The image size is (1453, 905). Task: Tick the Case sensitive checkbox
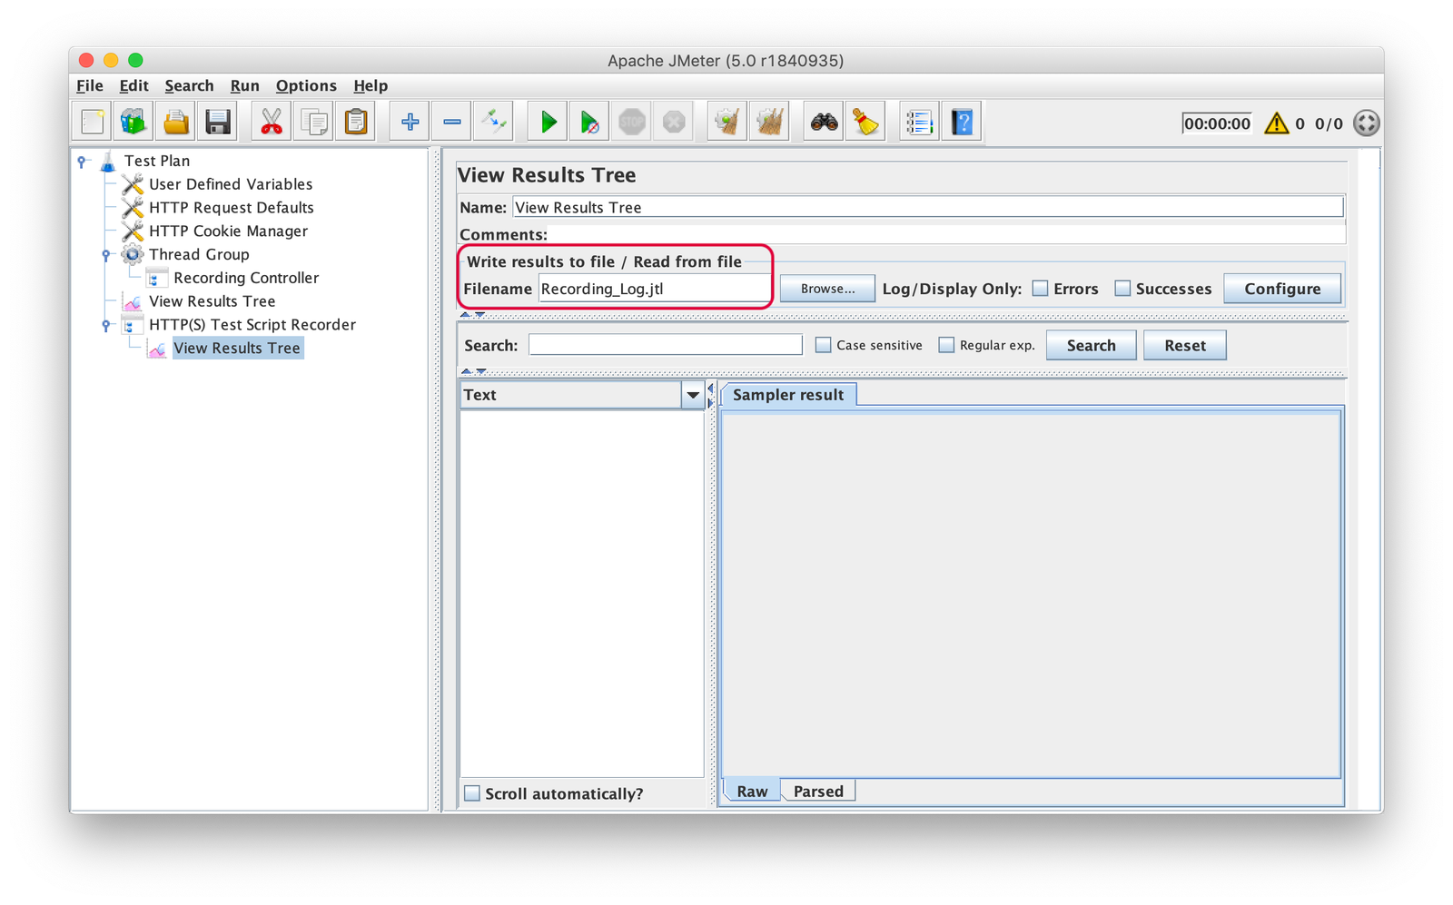coord(824,345)
